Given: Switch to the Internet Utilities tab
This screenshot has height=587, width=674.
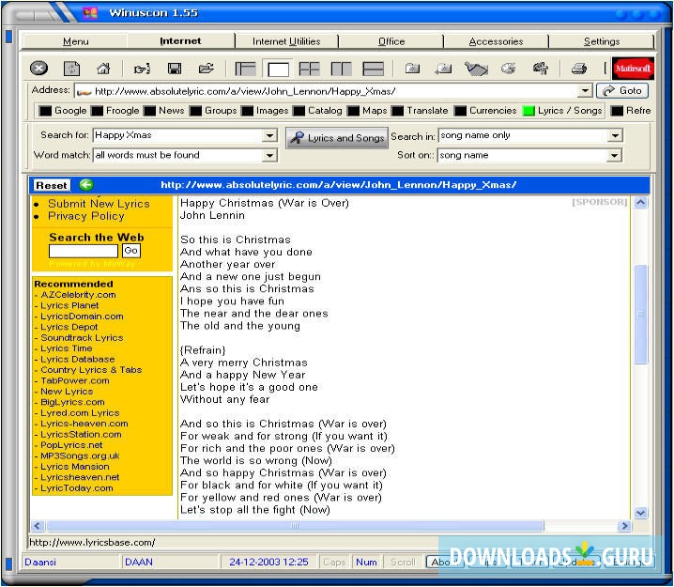Looking at the screenshot, I should pos(286,41).
